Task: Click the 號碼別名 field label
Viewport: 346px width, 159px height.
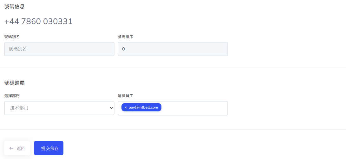Action: pyautogui.click(x=12, y=36)
